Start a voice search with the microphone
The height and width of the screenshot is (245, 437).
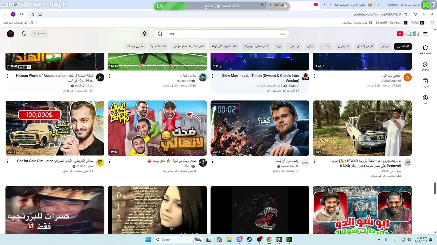[144, 34]
